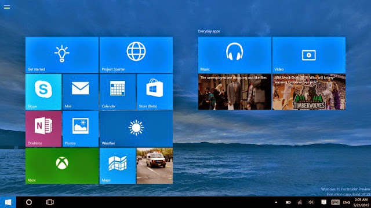
Task: Open NBA Mock Draft Timberwolves story
Action: point(309,92)
